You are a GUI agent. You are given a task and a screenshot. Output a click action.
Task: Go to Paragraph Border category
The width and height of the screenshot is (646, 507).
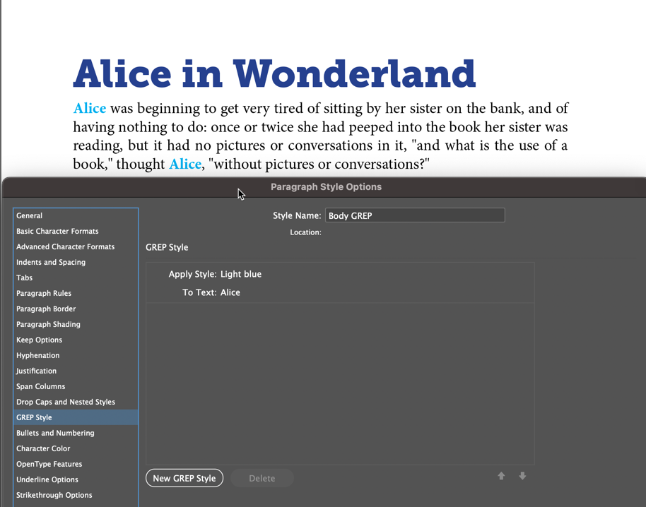tap(76, 309)
